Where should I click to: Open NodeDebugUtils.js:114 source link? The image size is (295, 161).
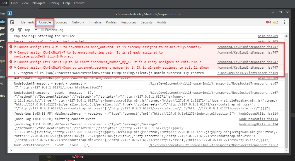pos(258,113)
